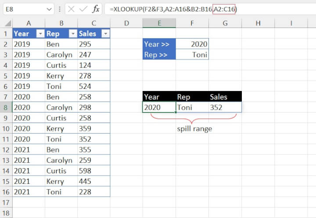The height and width of the screenshot is (218, 316).
Task: Click the Cancel formula X icon
Action: point(72,9)
